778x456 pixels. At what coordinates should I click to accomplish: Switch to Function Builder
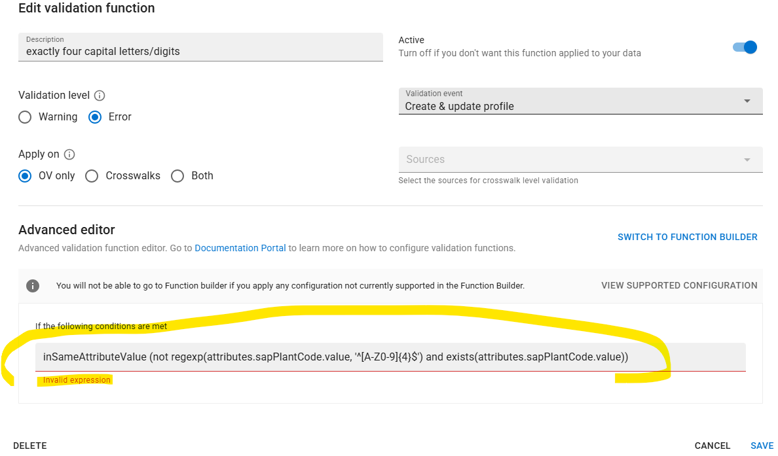click(687, 237)
